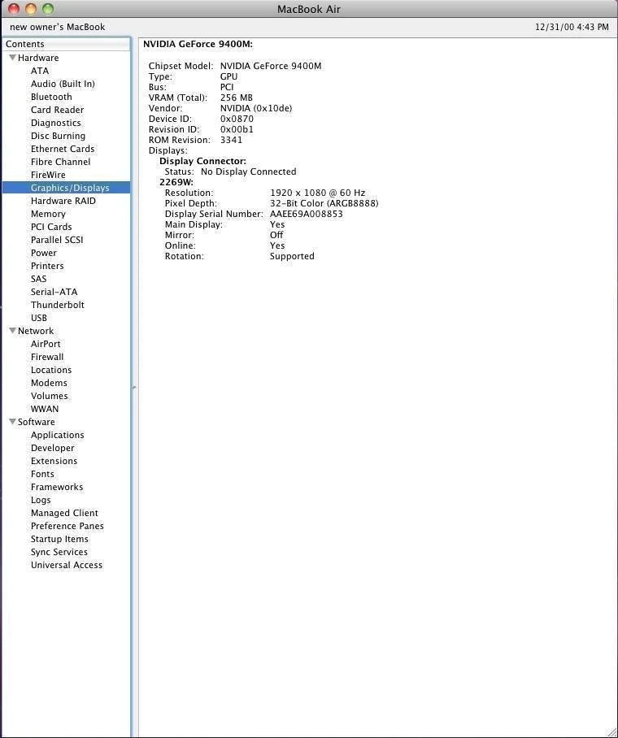Show USB device information

click(39, 318)
